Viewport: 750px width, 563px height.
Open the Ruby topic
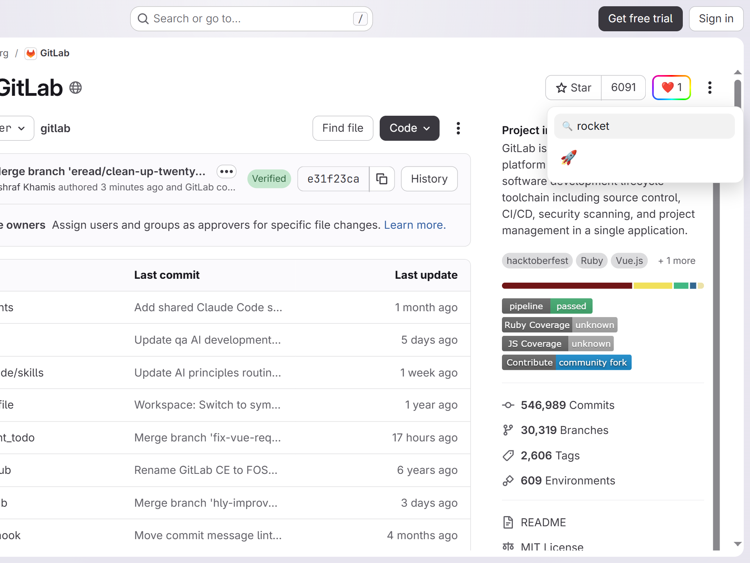click(592, 261)
